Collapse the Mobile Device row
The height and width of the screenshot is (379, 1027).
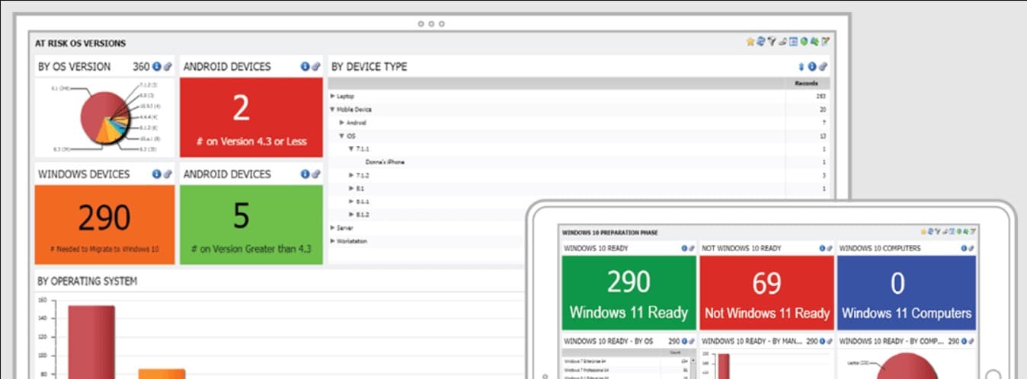click(x=333, y=110)
